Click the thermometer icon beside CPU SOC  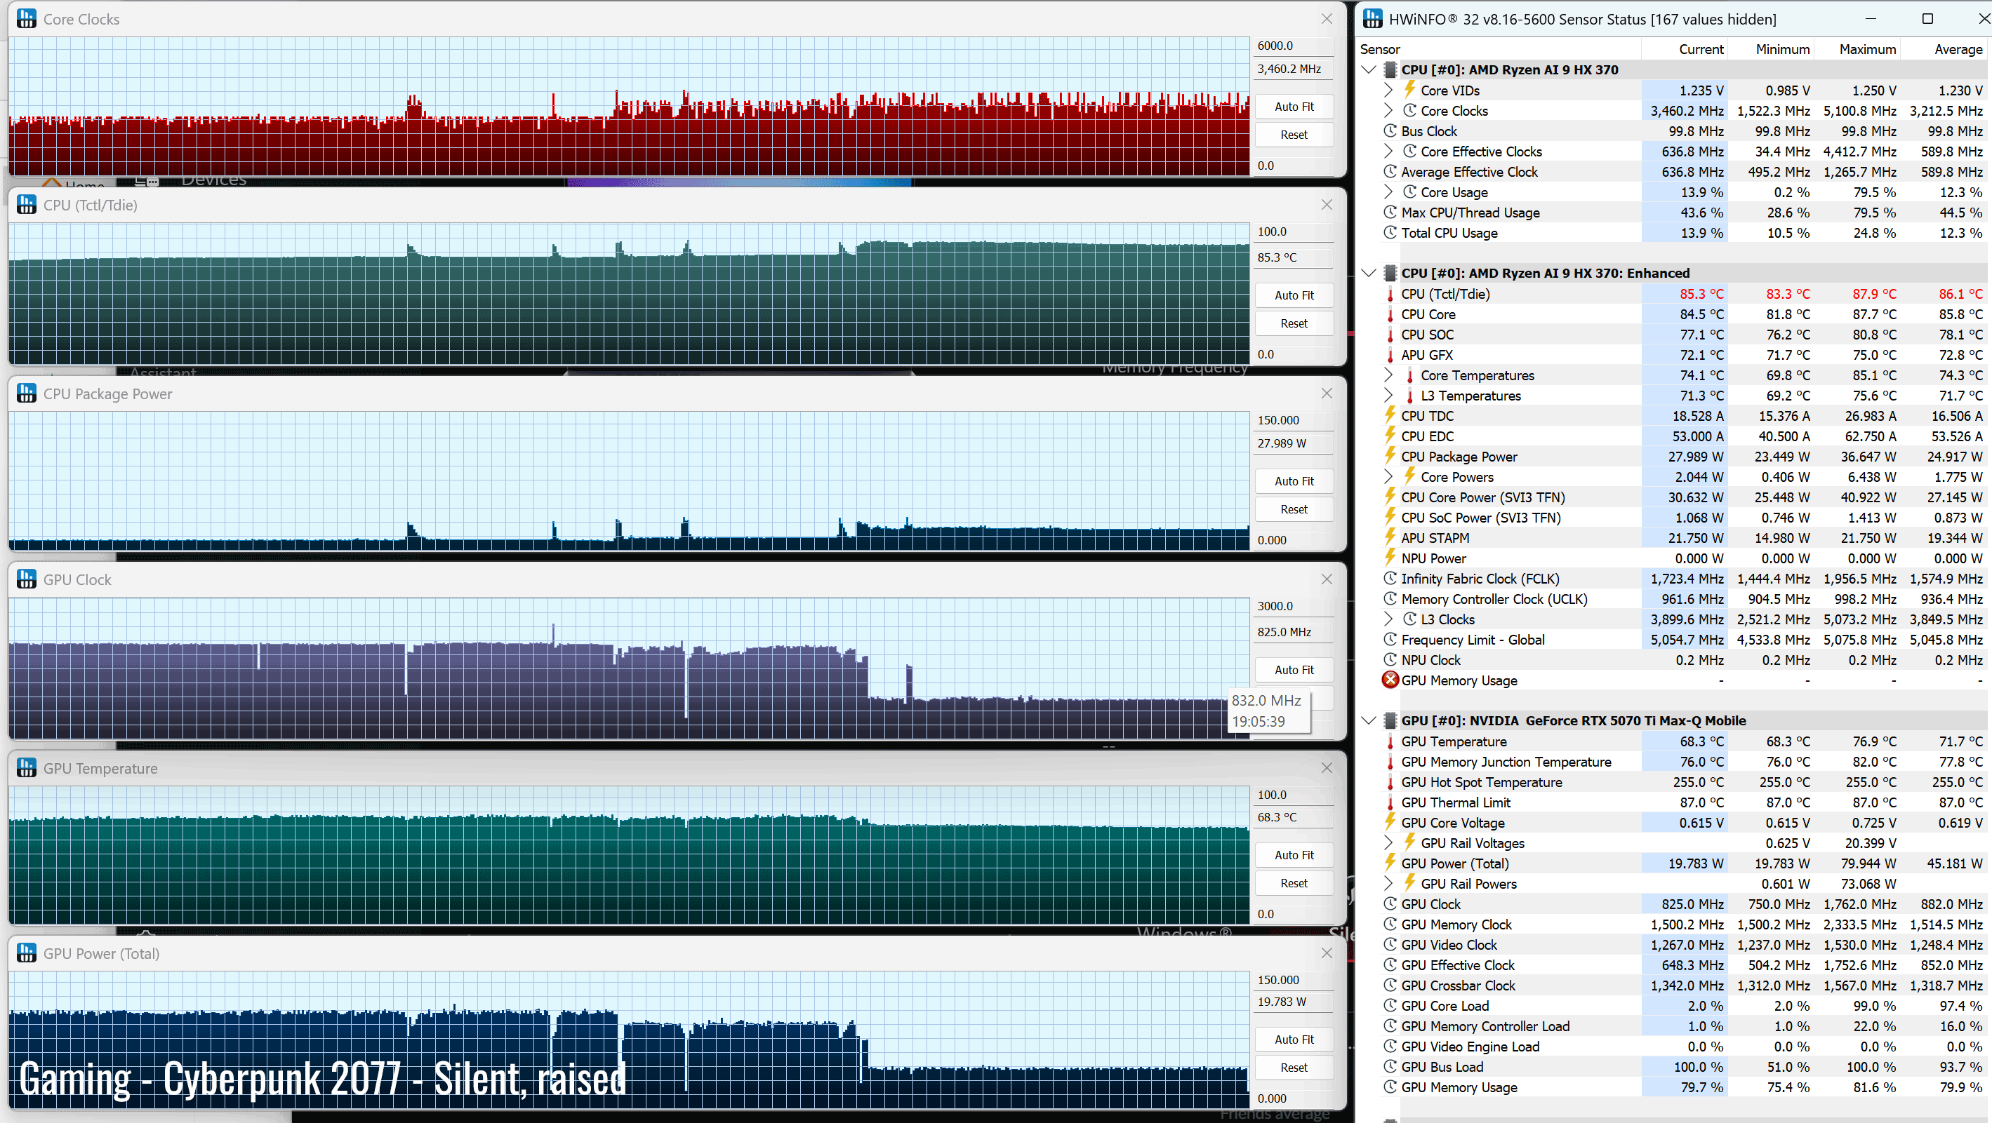1390,335
